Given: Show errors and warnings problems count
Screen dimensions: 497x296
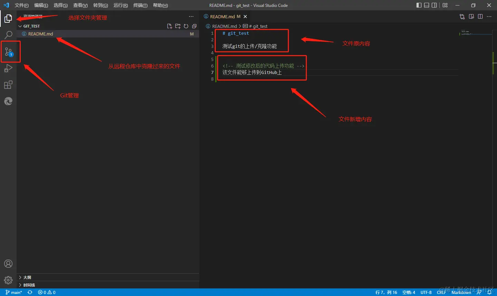Looking at the screenshot, I should coord(47,292).
